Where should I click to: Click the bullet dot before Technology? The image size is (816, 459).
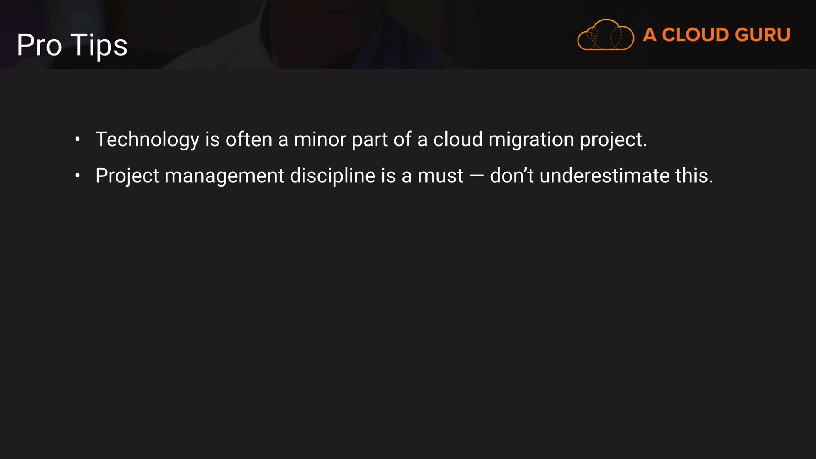click(77, 139)
